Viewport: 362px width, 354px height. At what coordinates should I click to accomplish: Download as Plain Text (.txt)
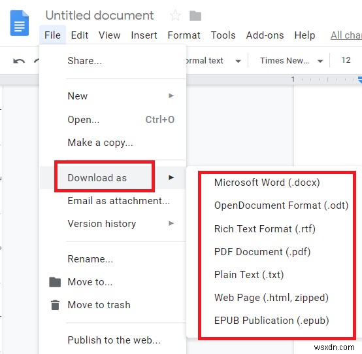point(249,275)
